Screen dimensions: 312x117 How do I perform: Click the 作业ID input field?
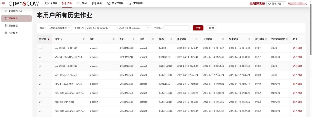176,28
